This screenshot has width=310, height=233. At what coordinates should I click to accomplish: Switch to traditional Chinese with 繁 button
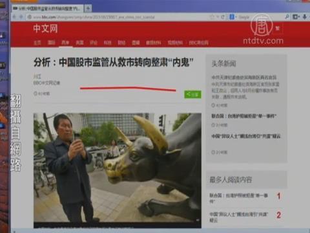tap(277, 28)
